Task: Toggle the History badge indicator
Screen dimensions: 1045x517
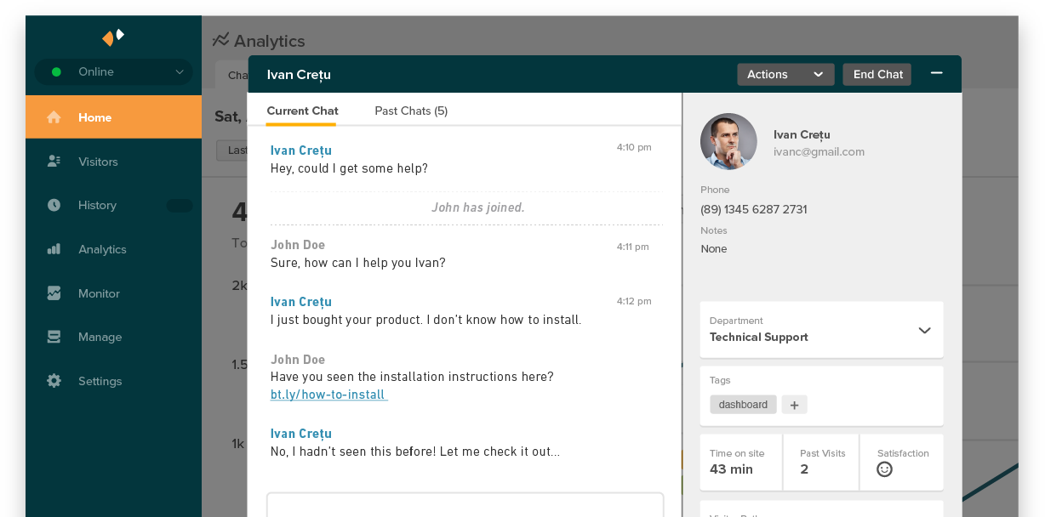Action: tap(180, 205)
